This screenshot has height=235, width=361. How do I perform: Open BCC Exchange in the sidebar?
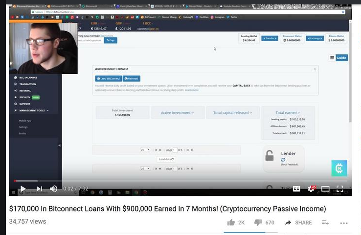[28, 78]
